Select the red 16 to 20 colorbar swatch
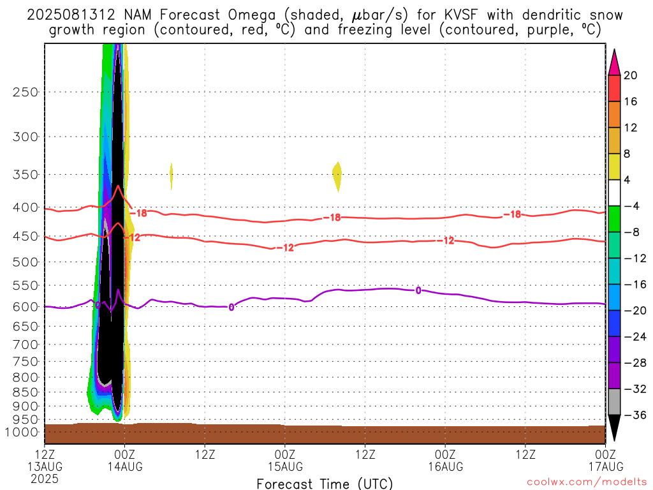653x490 pixels. (614, 88)
